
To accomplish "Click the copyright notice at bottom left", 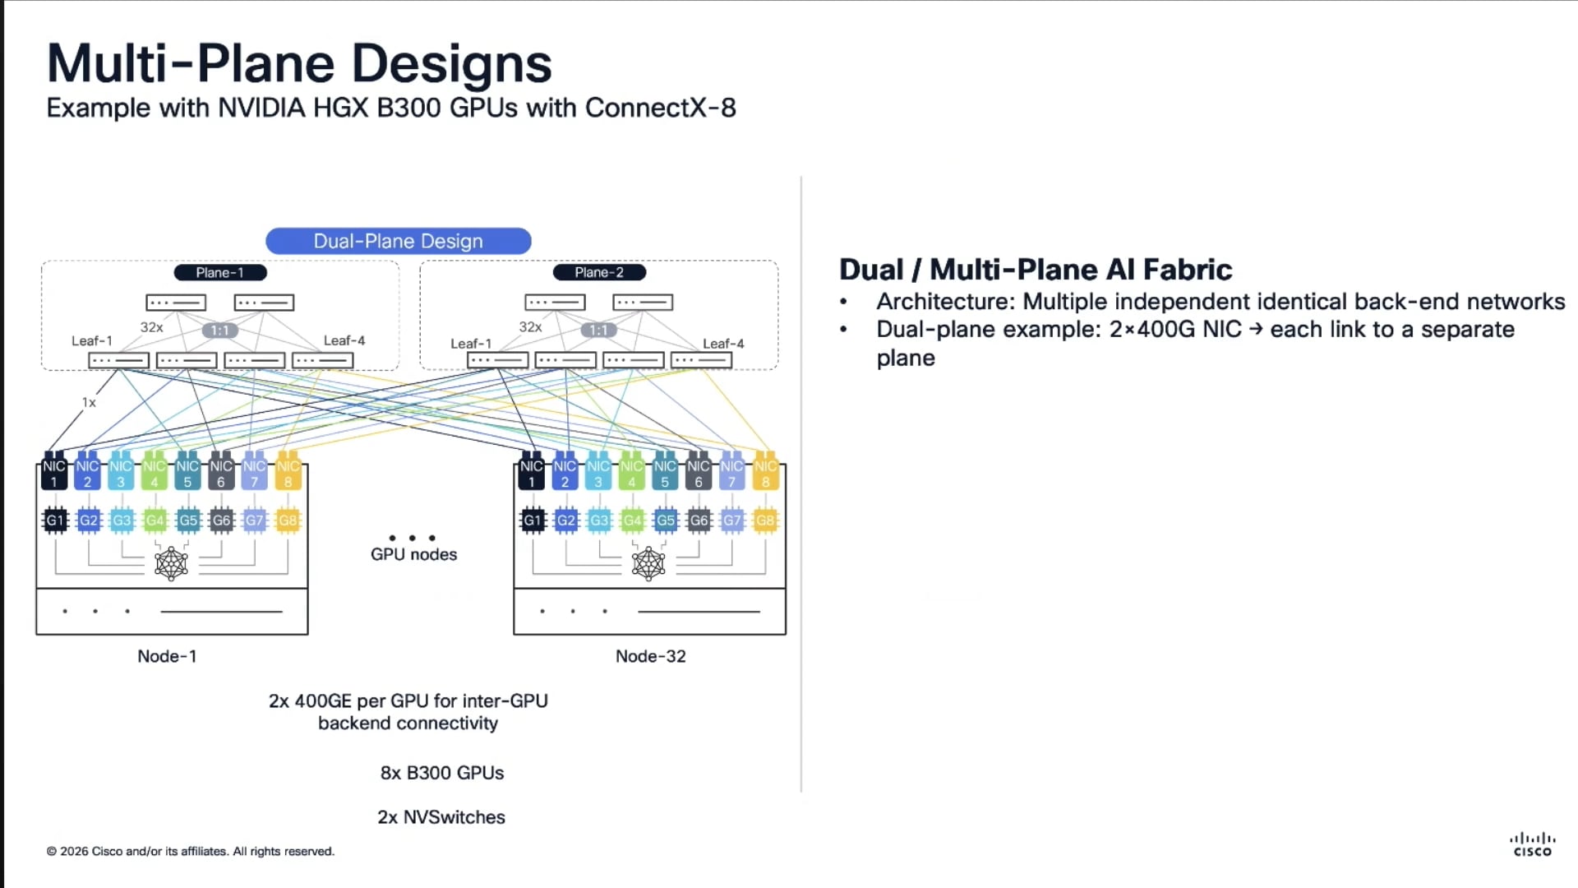I will tap(191, 852).
